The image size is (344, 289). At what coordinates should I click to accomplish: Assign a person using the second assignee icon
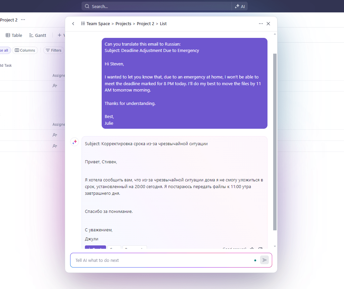(55, 135)
